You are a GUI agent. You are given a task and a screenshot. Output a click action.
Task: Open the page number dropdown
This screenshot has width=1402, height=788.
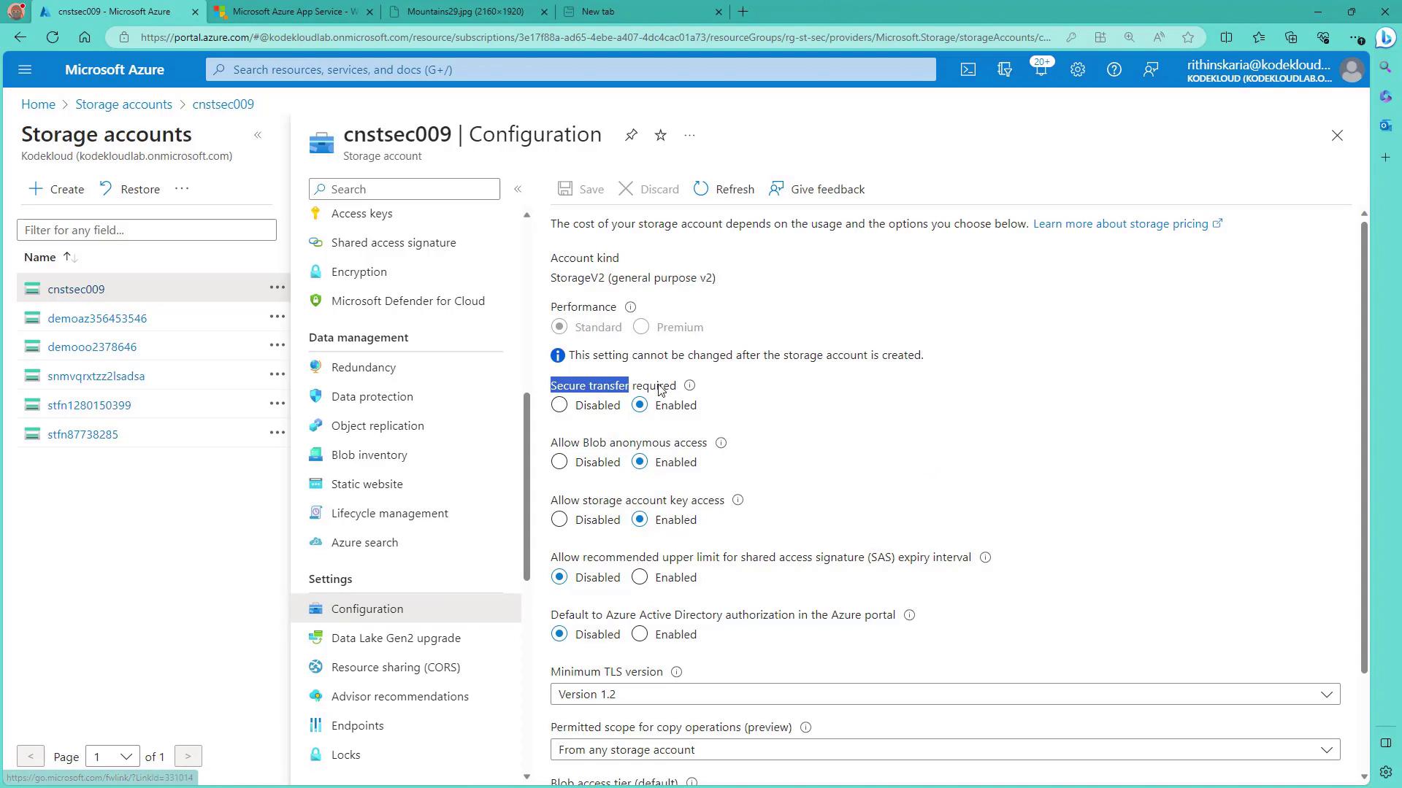[112, 757]
